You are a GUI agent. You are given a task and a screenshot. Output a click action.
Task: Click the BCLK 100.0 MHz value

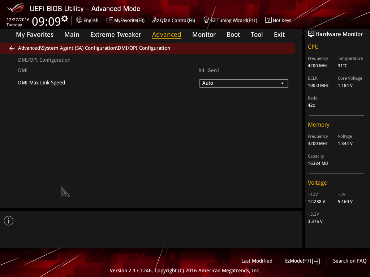tap(318, 85)
